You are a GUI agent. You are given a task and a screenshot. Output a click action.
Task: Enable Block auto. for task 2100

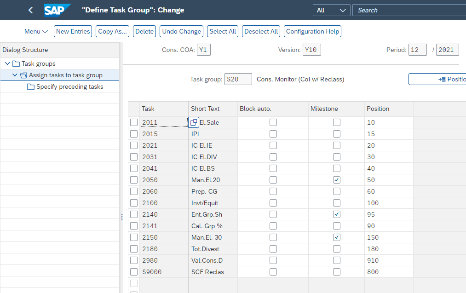273,203
